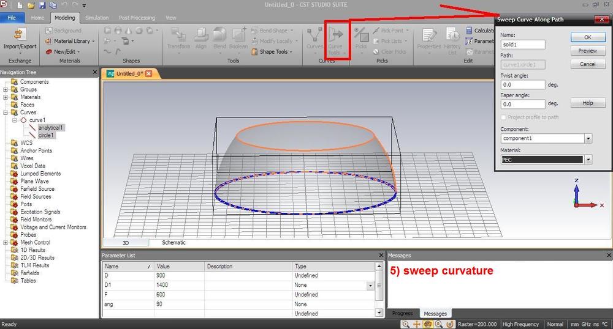Switch to the Post Processing ribbon tab

(137, 18)
